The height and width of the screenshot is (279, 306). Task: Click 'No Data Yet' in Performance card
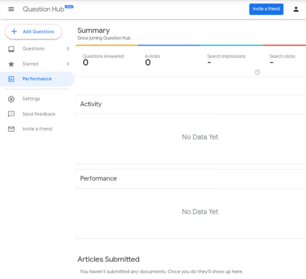[x=200, y=212]
